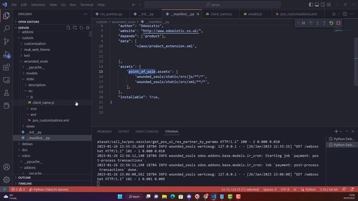Open the Selection menu
358x201 pixels.
point(38,4)
